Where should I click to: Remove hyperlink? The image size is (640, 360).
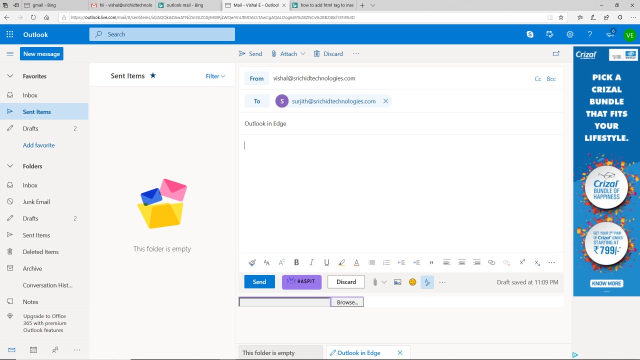(506, 262)
